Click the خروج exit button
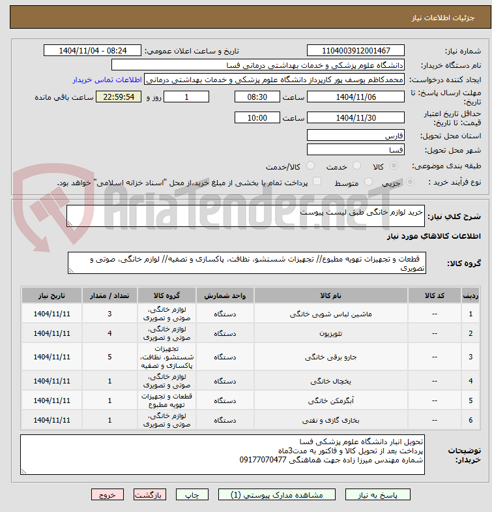 click(x=108, y=495)
